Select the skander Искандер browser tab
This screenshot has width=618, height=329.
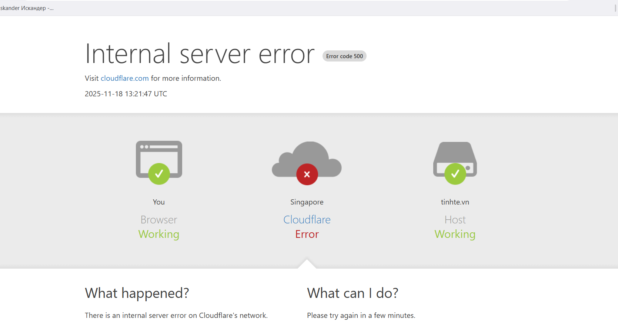click(x=27, y=8)
